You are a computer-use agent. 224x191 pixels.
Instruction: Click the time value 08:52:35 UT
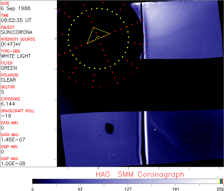coord(15,20)
